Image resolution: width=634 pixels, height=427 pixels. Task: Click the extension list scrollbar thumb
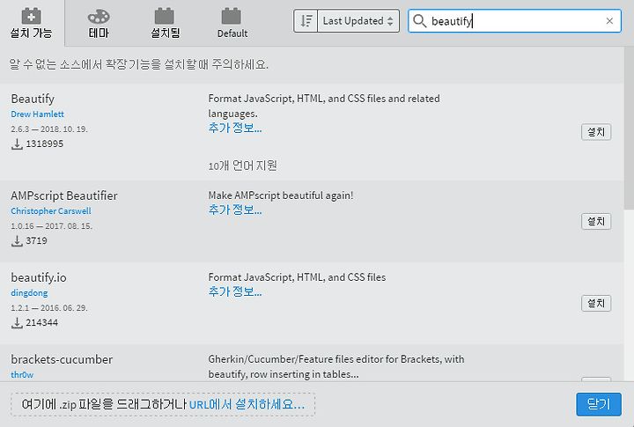click(x=629, y=129)
